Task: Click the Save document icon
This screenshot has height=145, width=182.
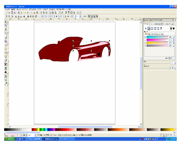Action: tap(12, 12)
